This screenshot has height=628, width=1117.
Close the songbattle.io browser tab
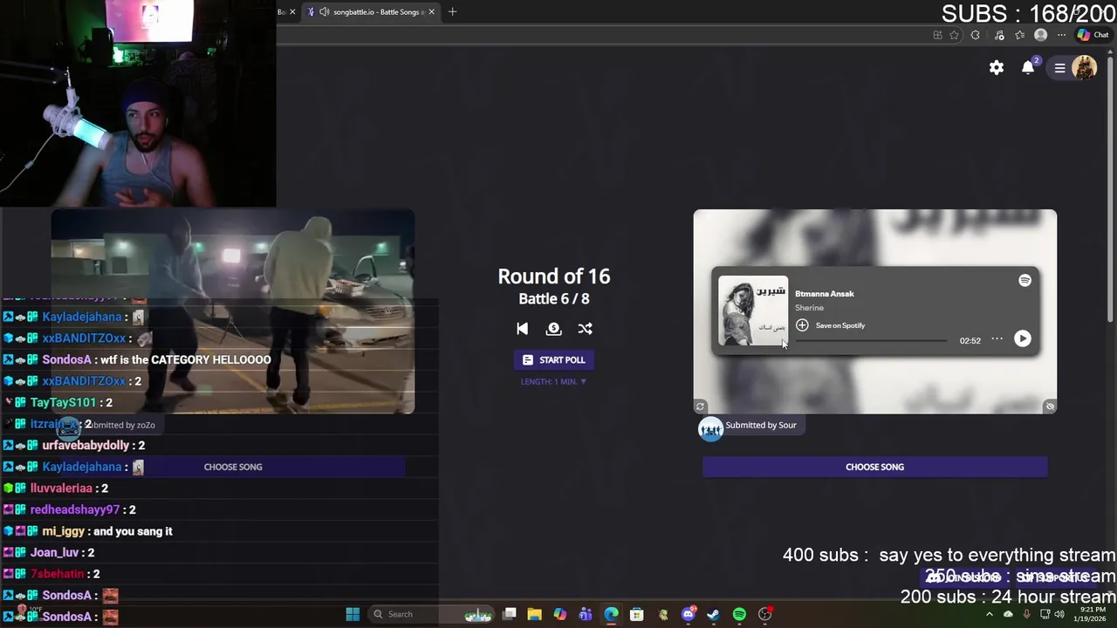click(x=431, y=12)
